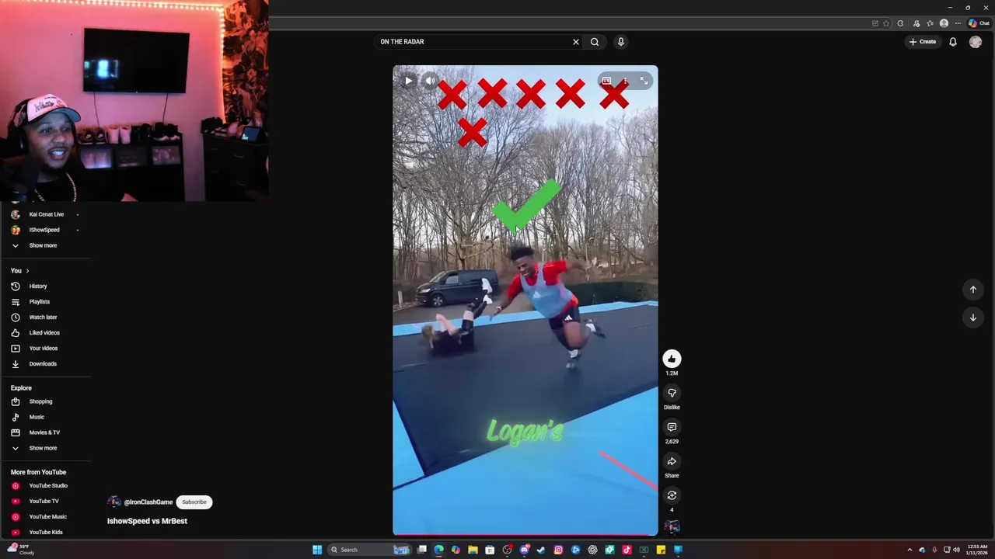
Task: Open the @IronClashGame channel avatar
Action: (114, 502)
